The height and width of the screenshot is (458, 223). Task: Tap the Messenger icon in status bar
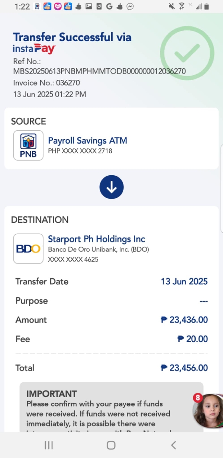[x=130, y=6]
